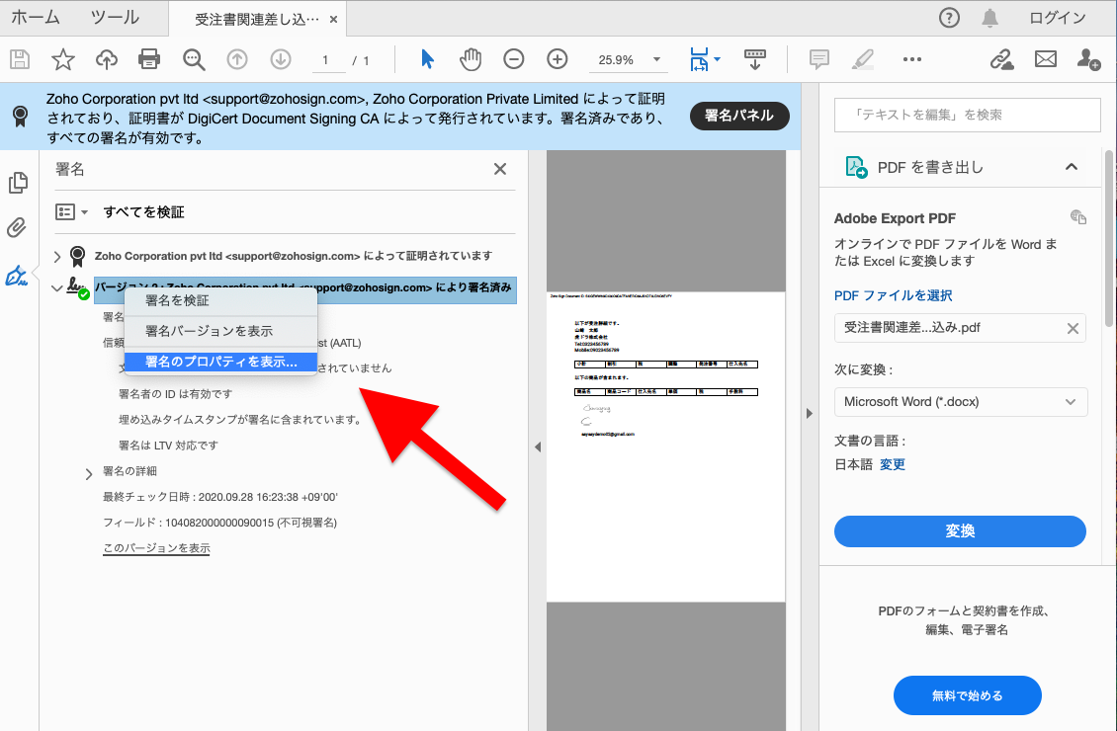Click the copy icon beside Adobe Export PDF
Screen dimensions: 1117x731
click(1078, 217)
